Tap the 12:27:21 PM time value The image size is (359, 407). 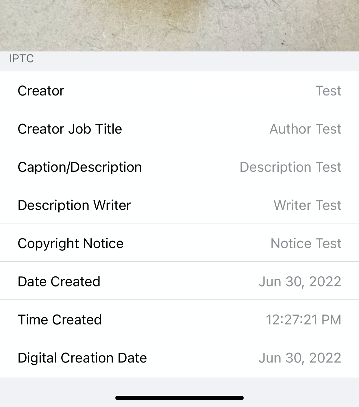coord(303,320)
